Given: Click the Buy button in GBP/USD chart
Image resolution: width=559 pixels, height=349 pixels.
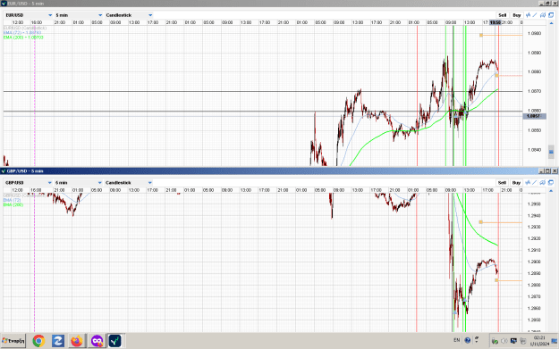Looking at the screenshot, I should click(517, 182).
